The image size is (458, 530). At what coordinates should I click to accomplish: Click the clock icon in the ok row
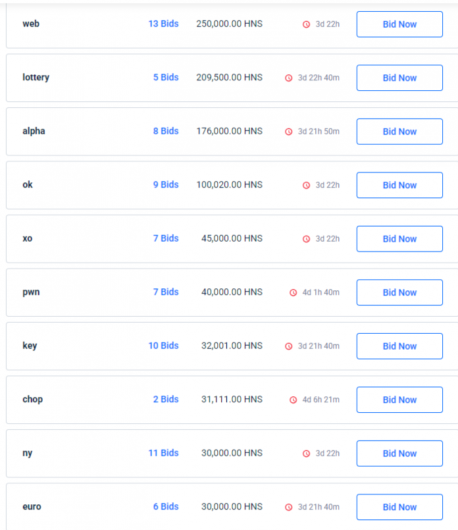pos(306,185)
